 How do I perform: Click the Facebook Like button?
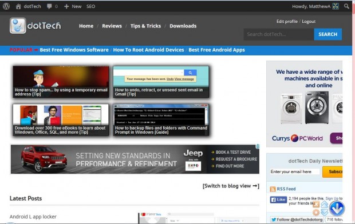coord(278,200)
